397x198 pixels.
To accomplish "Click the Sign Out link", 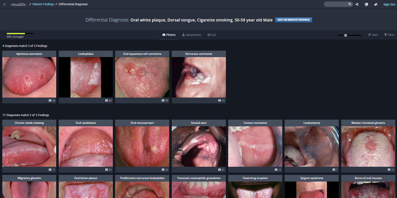I will (x=389, y=4).
